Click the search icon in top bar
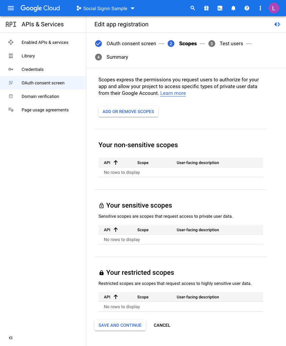The width and height of the screenshot is (286, 346). coord(193,8)
